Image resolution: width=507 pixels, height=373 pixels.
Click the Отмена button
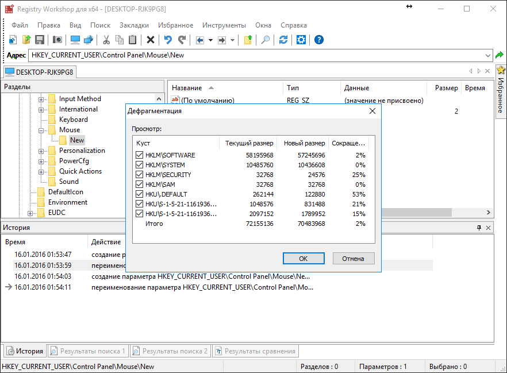[353, 259]
